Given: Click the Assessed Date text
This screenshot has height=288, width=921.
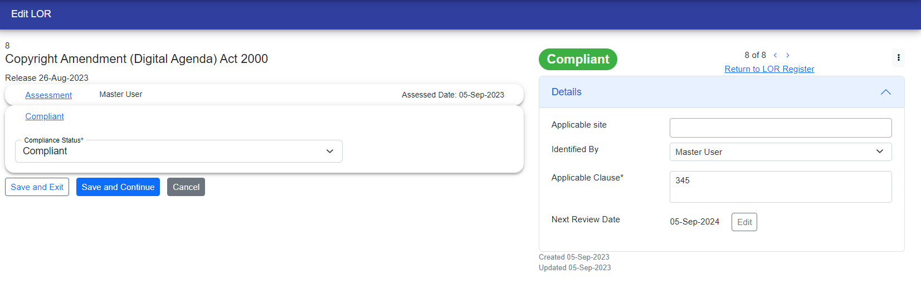Looking at the screenshot, I should pos(452,95).
